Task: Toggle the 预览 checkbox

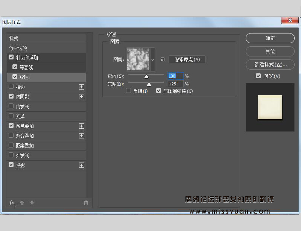Action: pos(258,76)
